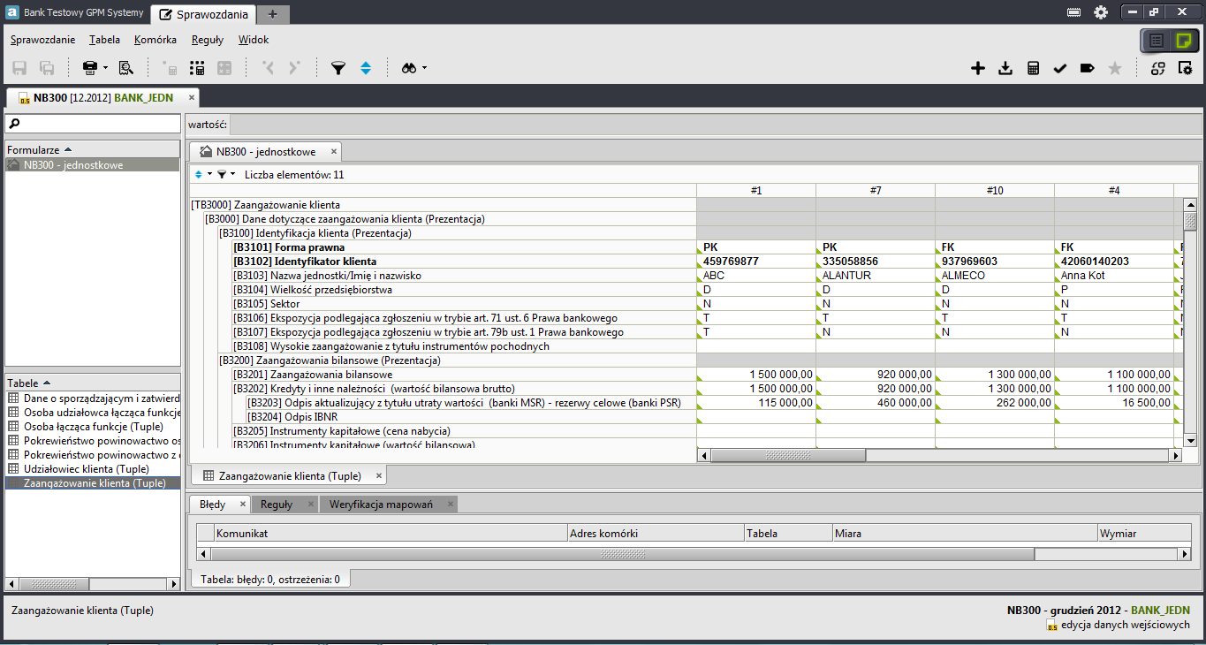This screenshot has height=645, width=1206.
Task: Click the memory chip icon in title bar
Action: [x=1074, y=12]
